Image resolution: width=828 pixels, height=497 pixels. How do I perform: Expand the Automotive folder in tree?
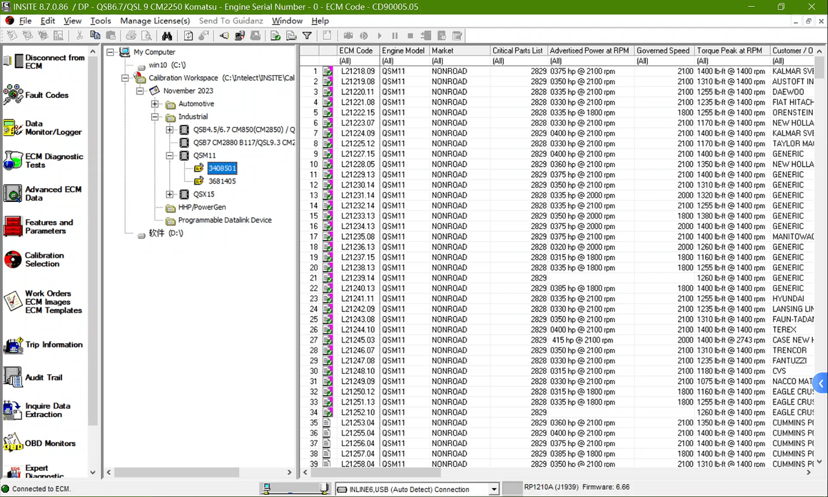[156, 104]
